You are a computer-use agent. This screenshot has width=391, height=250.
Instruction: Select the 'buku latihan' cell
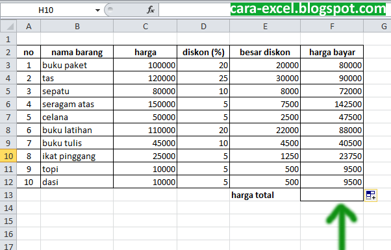click(77, 130)
